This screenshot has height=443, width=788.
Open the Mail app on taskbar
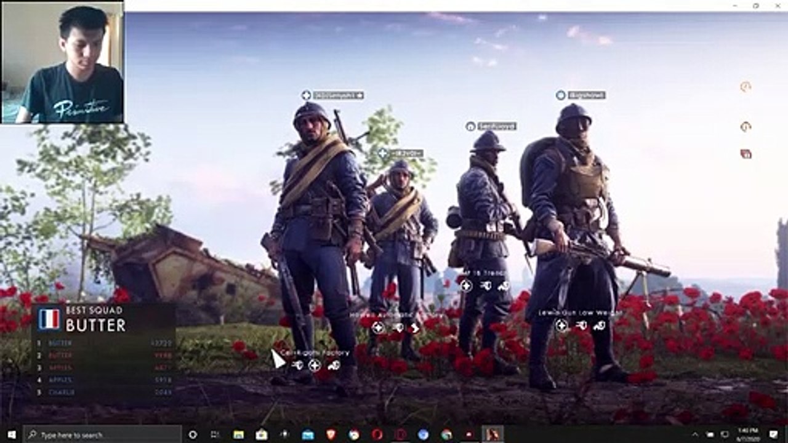coord(308,434)
